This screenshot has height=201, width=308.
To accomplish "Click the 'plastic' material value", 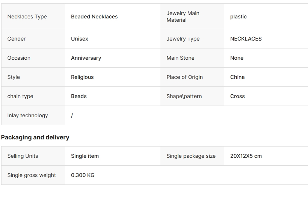I will (238, 17).
